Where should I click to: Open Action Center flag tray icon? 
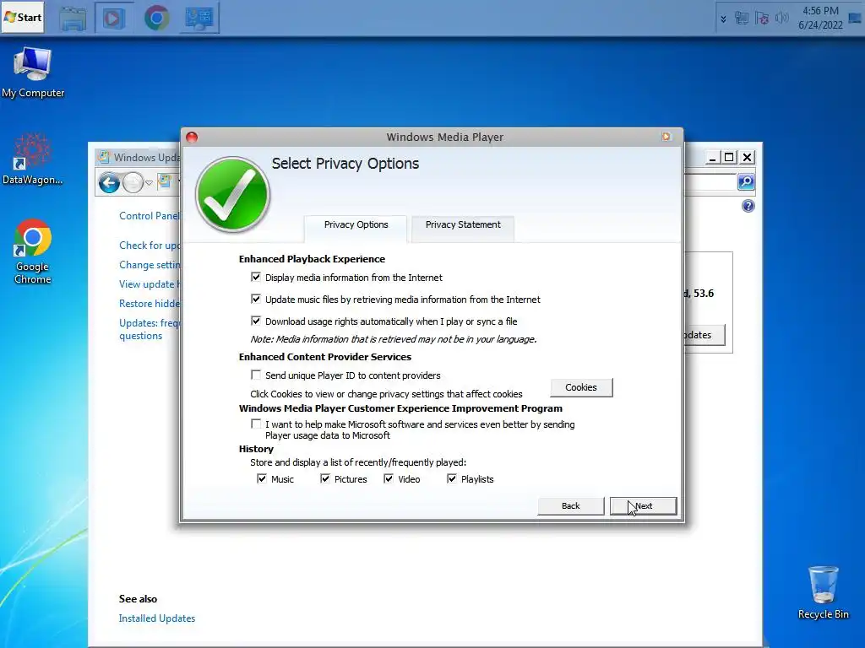[x=762, y=19]
